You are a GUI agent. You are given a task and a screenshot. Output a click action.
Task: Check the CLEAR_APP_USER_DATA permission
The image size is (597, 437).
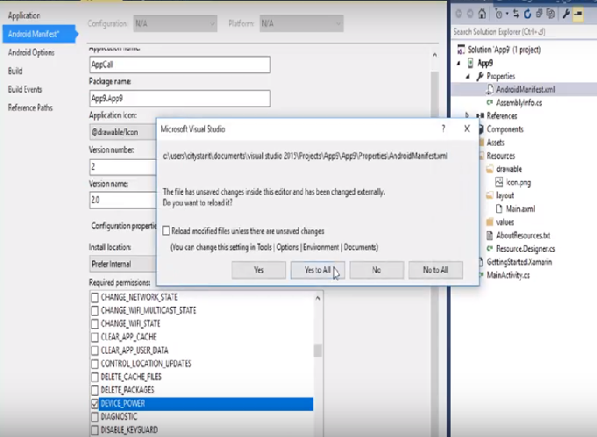95,350
